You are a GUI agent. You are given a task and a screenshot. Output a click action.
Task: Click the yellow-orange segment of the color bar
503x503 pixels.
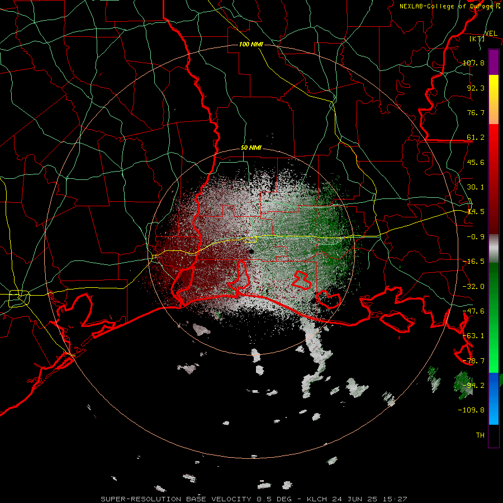pos(493,100)
